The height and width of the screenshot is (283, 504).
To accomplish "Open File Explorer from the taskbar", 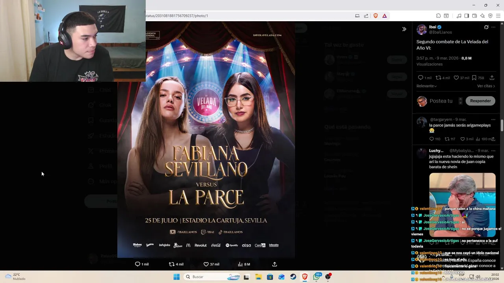I will [258, 277].
